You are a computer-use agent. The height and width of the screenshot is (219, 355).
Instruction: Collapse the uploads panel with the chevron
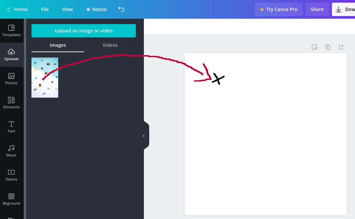point(144,135)
